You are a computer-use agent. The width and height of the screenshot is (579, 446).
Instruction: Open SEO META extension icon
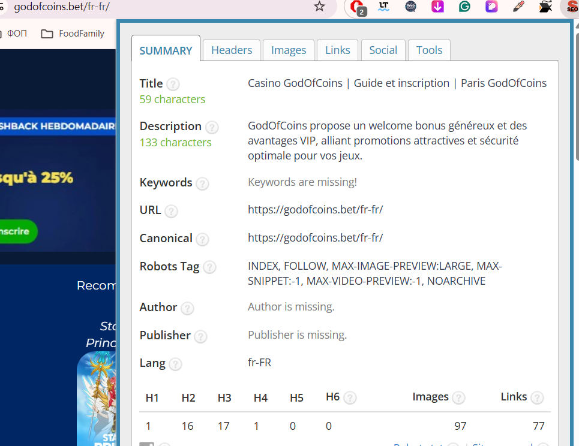[x=572, y=7]
